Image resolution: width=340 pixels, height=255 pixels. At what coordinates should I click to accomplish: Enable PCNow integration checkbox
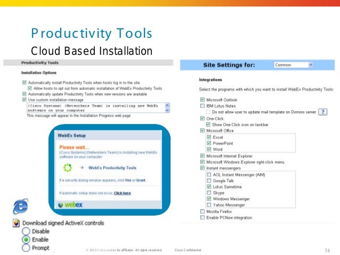[203, 217]
